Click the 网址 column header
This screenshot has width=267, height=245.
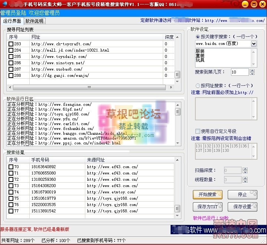(x=96, y=37)
